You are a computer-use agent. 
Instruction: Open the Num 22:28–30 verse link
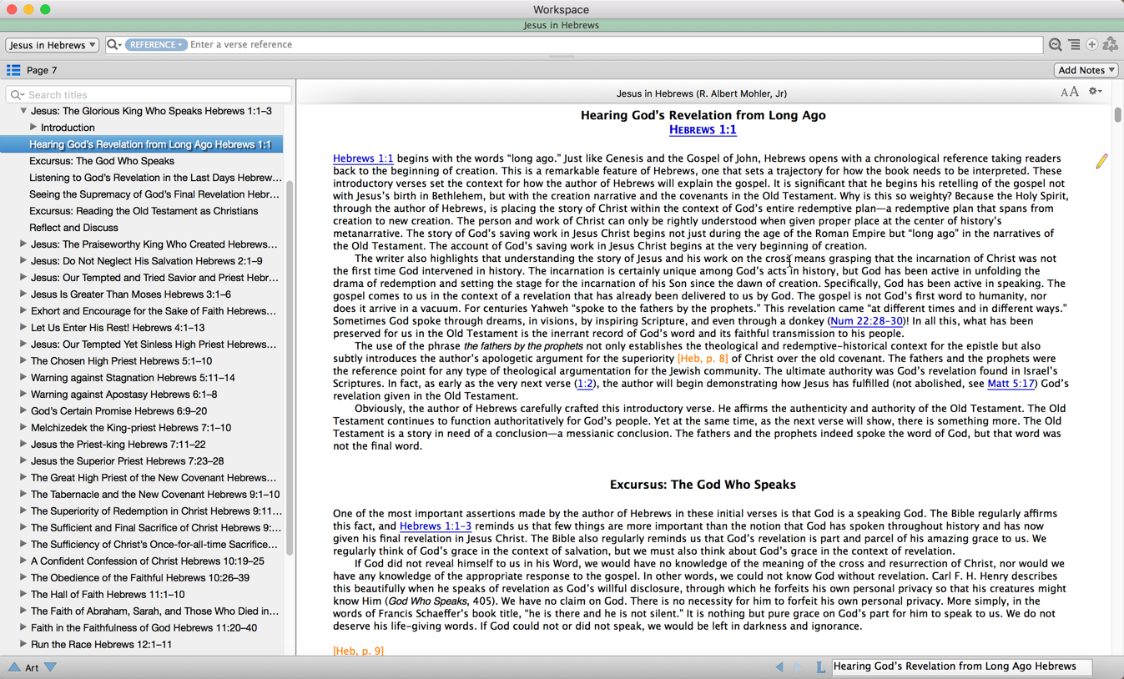pyautogui.click(x=866, y=321)
